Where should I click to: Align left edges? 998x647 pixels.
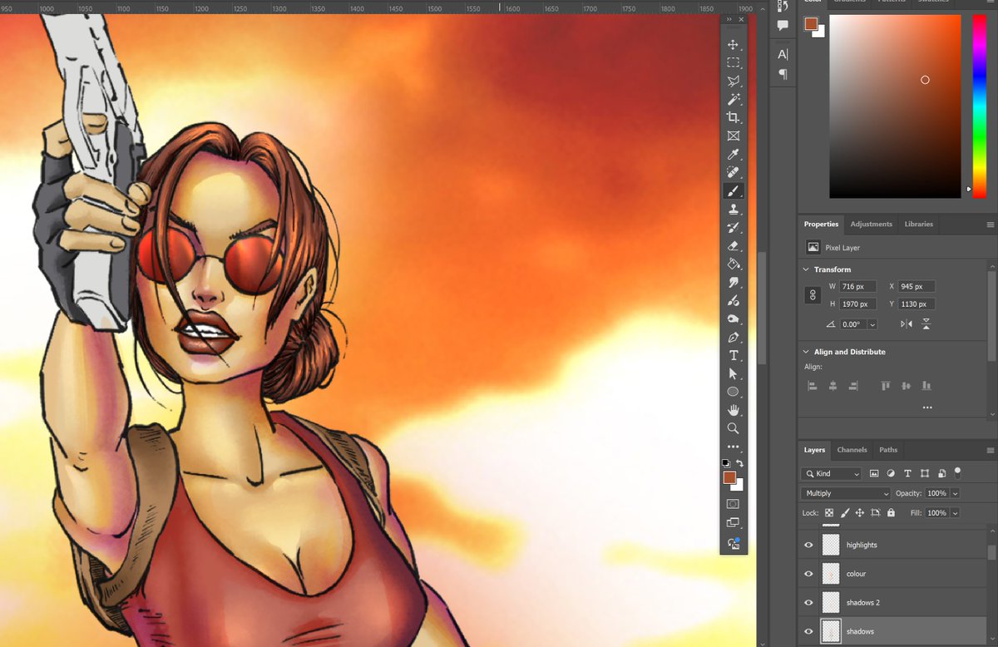(812, 386)
